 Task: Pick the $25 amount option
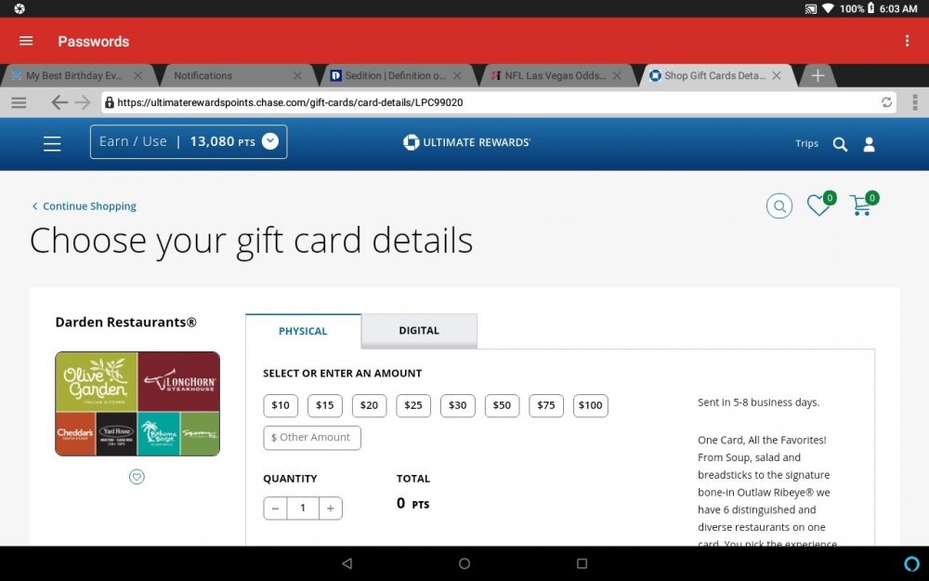coord(413,405)
